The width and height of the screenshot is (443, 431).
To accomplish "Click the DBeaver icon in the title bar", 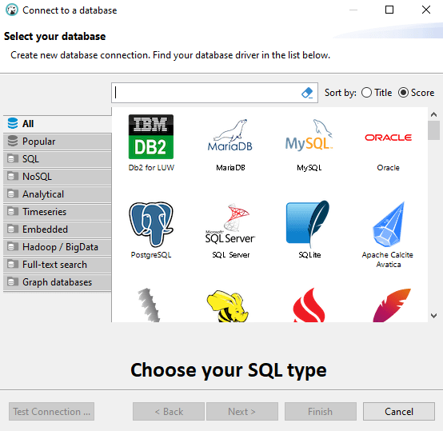I will coord(12,10).
